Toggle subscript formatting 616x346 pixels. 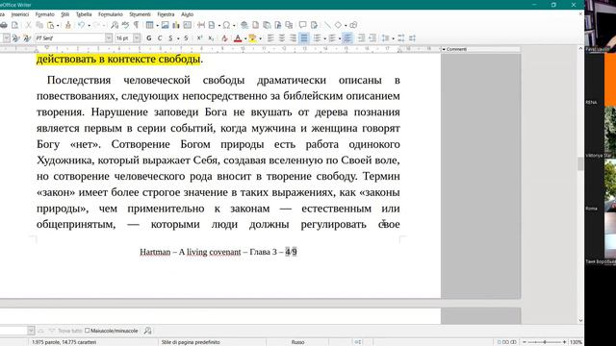point(211,38)
